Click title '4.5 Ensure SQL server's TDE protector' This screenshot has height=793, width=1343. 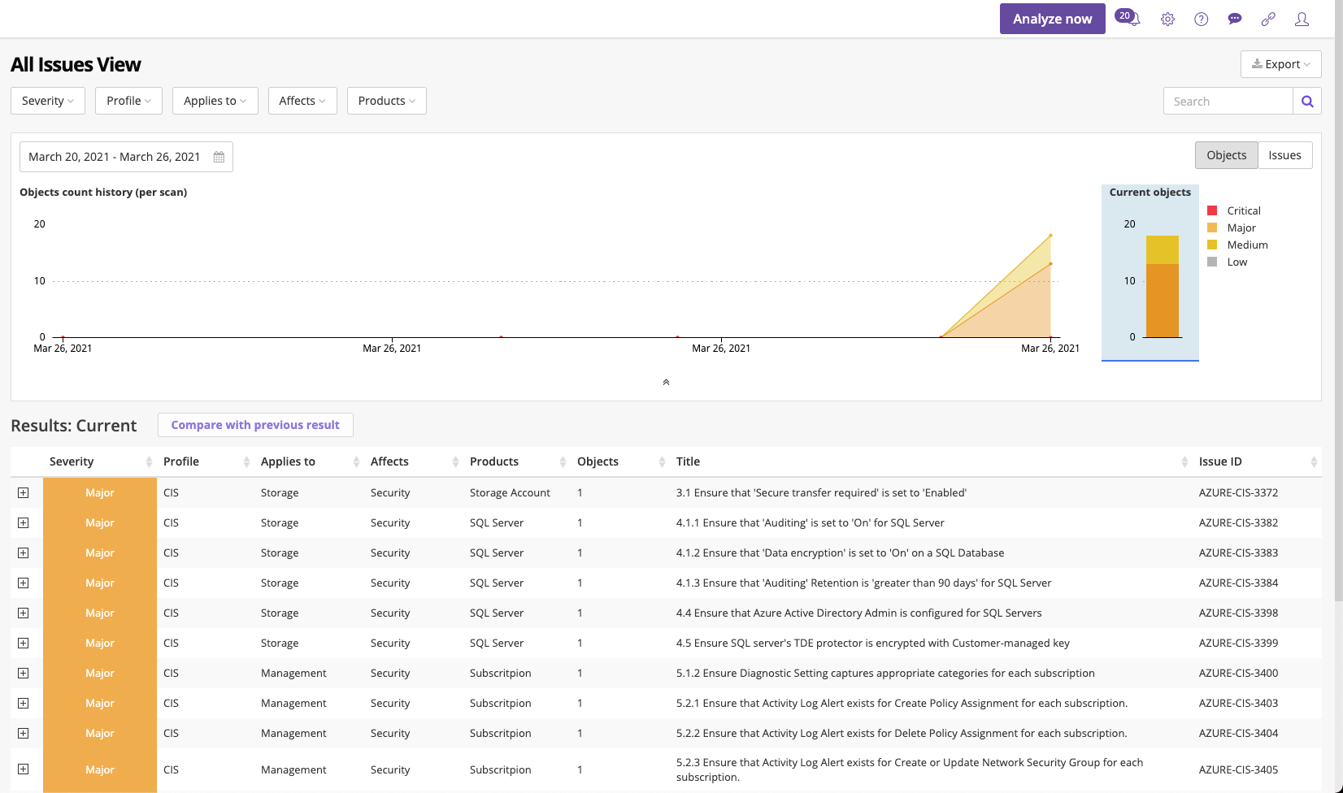873,643
